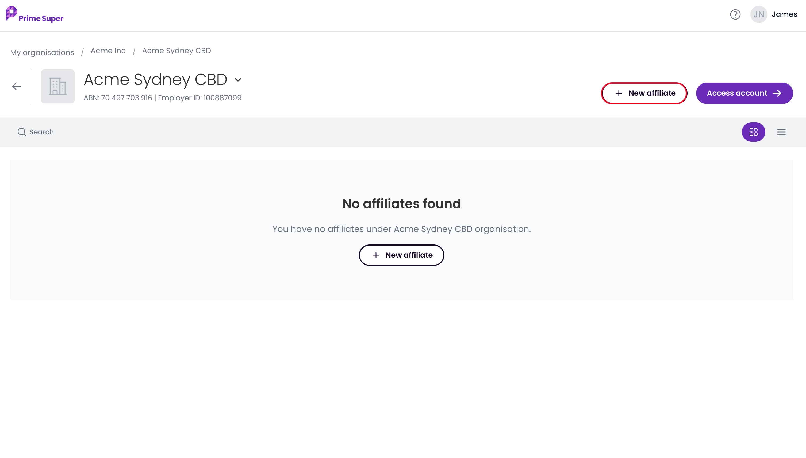Click the header New affiliate button
Viewport: 806px width, 458px height.
point(644,93)
